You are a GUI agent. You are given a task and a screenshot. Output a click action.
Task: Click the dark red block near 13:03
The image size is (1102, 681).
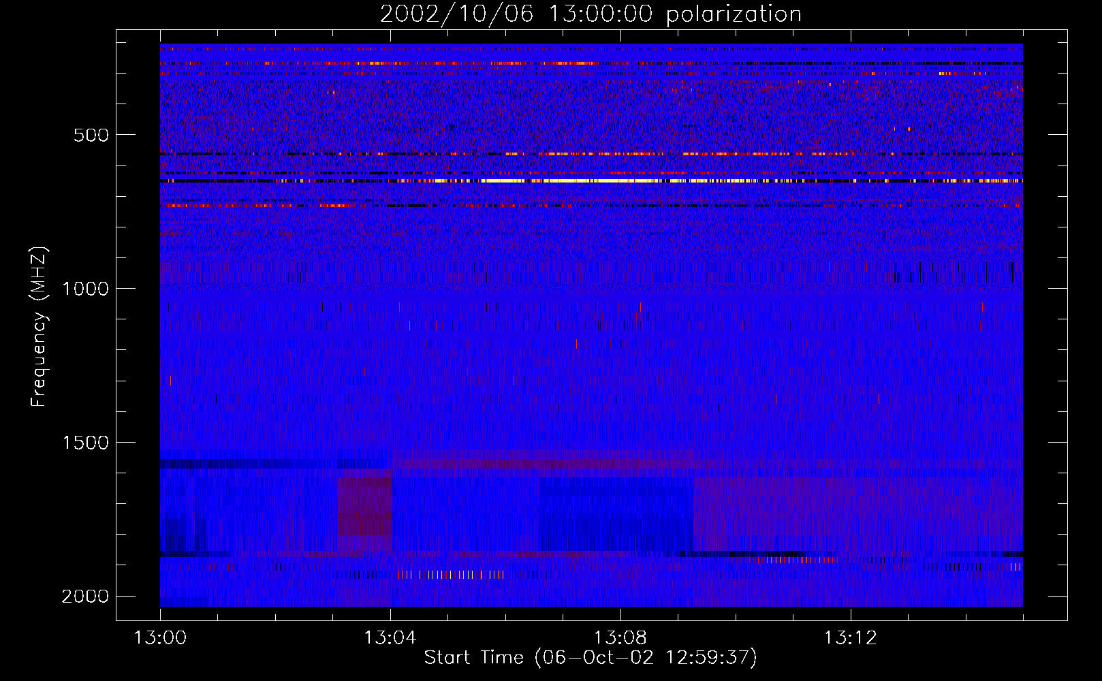tap(365, 507)
